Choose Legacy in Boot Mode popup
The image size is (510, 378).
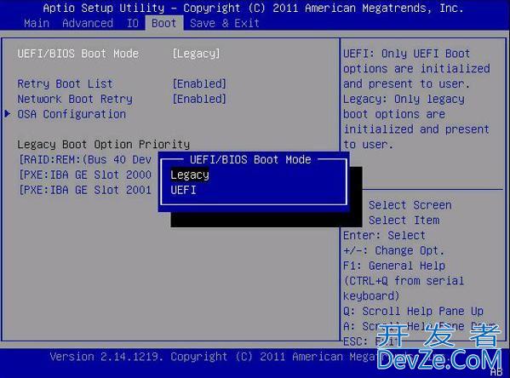[x=190, y=175]
